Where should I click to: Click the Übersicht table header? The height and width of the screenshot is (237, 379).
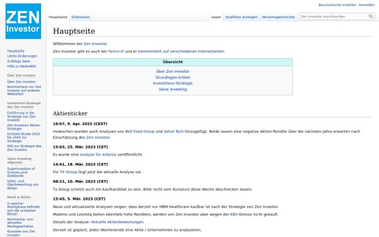pyautogui.click(x=172, y=62)
